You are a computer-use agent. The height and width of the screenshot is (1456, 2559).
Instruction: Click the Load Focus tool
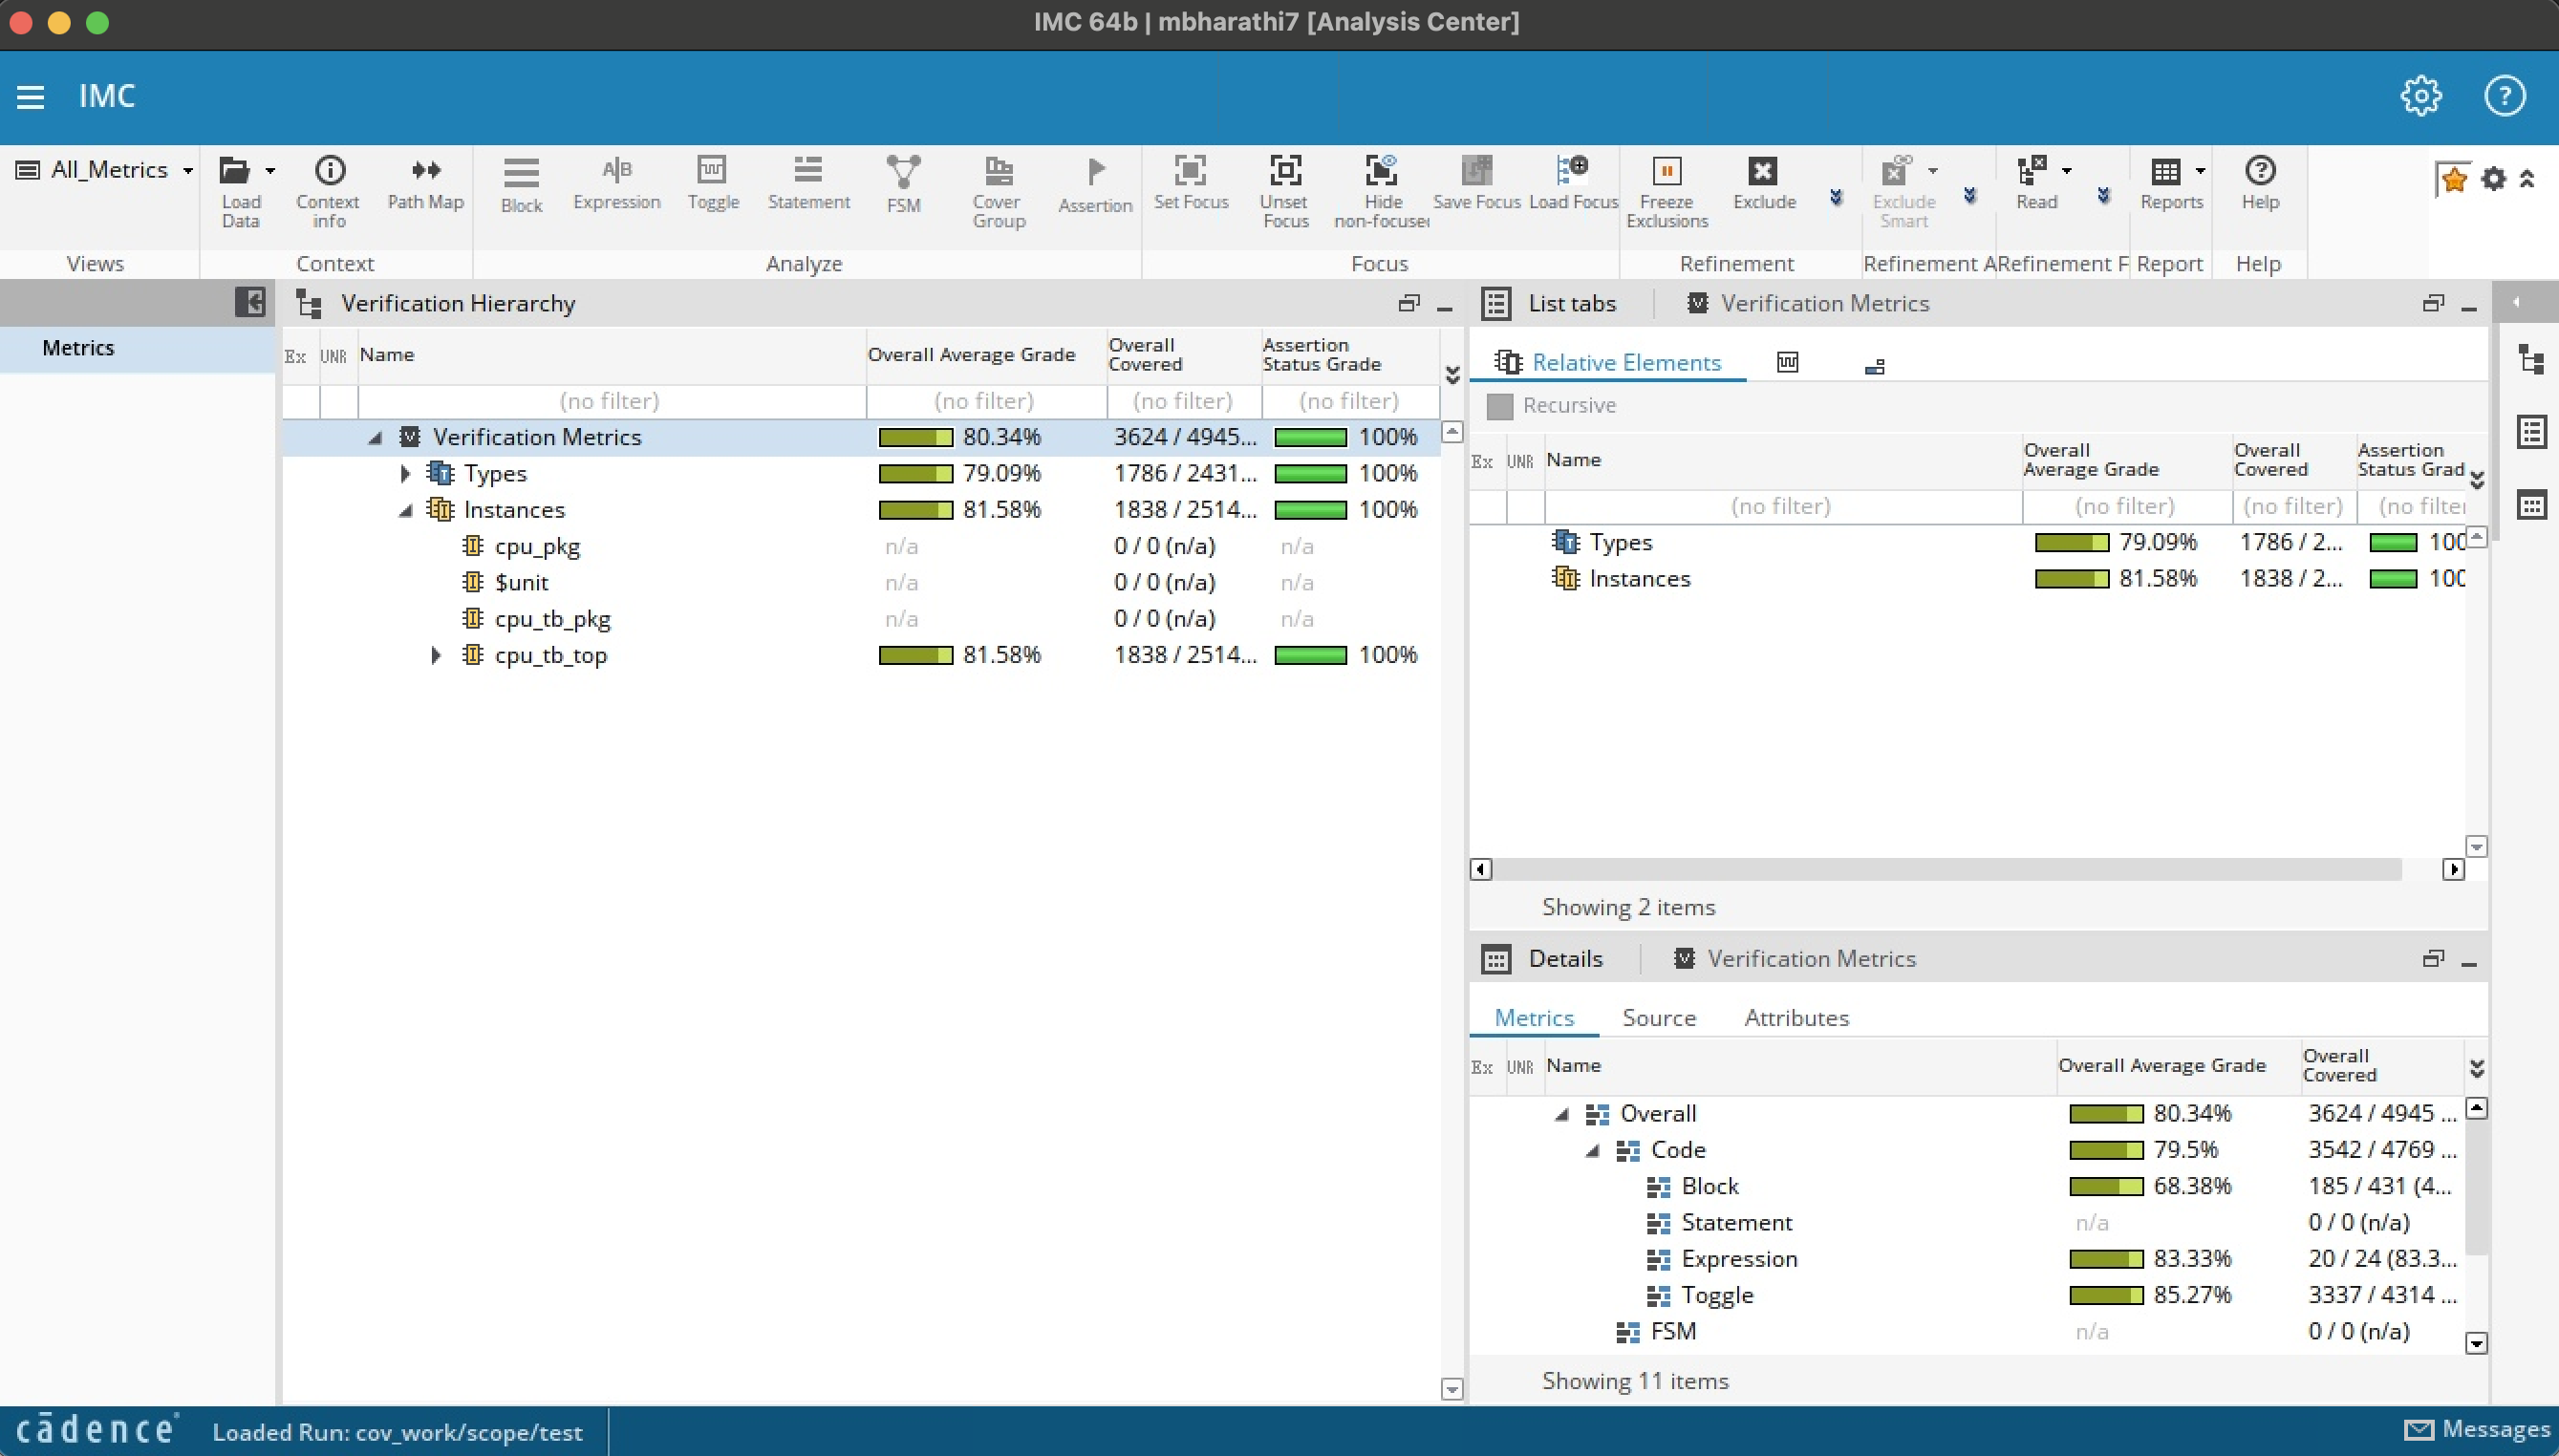(1573, 184)
